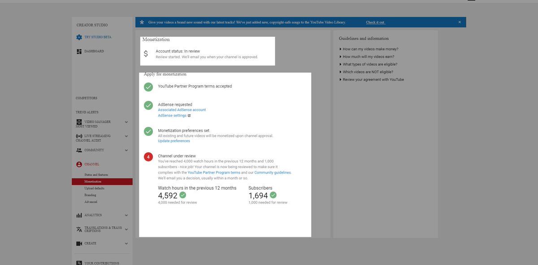Screen dimensions: 538x265
Task: Open Competitors in the sidebar
Action: (87, 98)
